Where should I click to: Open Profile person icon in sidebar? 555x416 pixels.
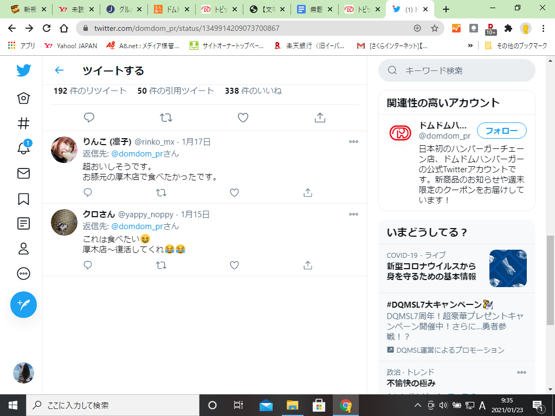click(24, 249)
